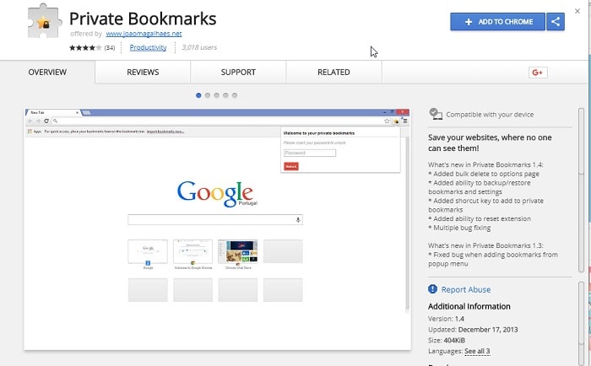Switch to the Support tab
The height and width of the screenshot is (366, 591).
click(238, 73)
